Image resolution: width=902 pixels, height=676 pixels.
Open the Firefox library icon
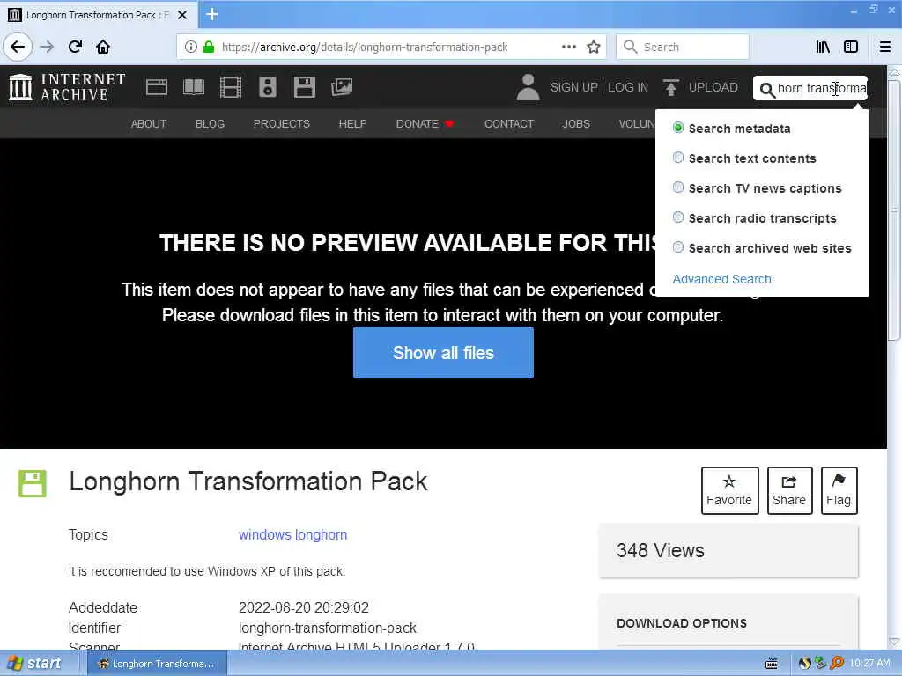[x=823, y=48]
